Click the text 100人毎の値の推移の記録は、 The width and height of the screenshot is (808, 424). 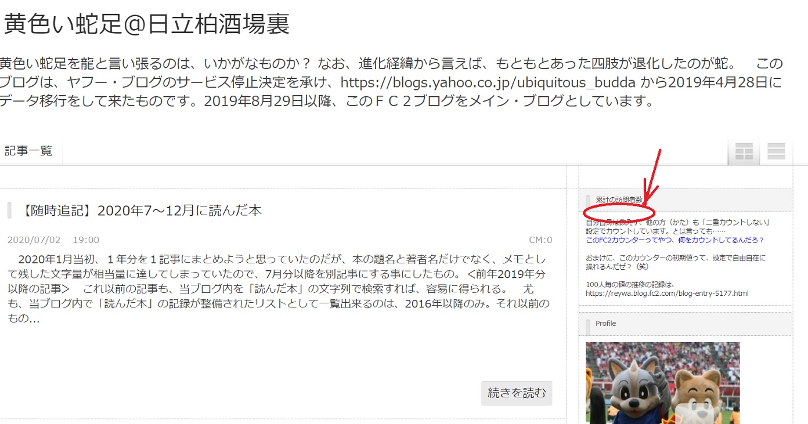point(629,285)
